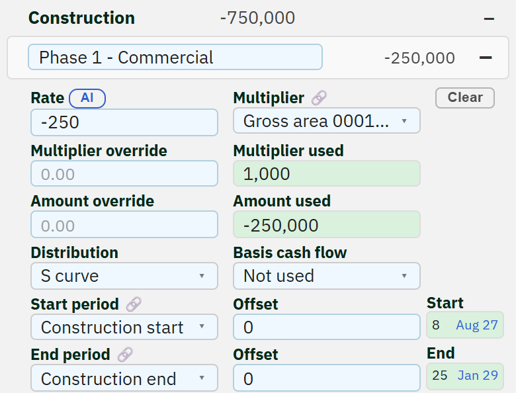Click the AI badge next to Rate

pos(87,98)
